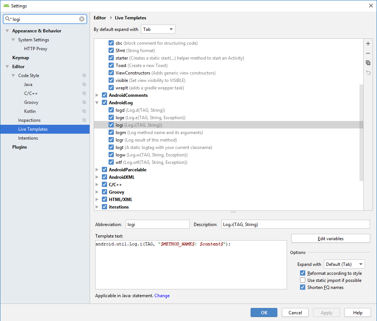Clear the search field text
Screen dimensions: 377x321
click(x=82, y=19)
